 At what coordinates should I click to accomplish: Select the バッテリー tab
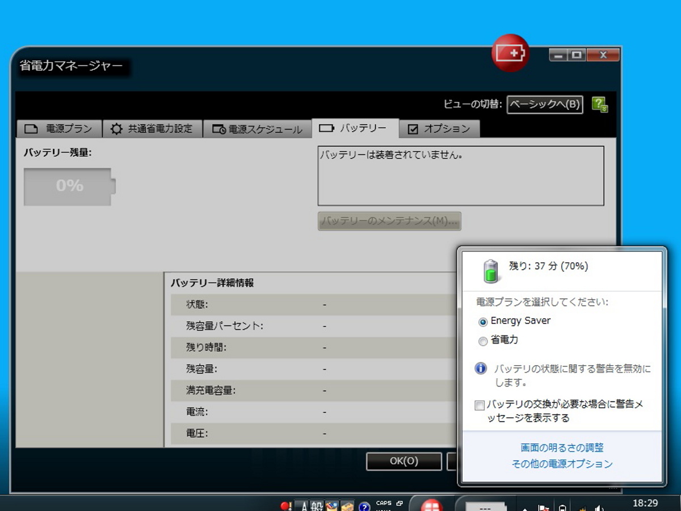pos(355,128)
